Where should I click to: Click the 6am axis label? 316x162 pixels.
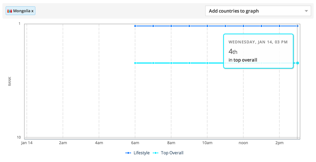(135, 143)
